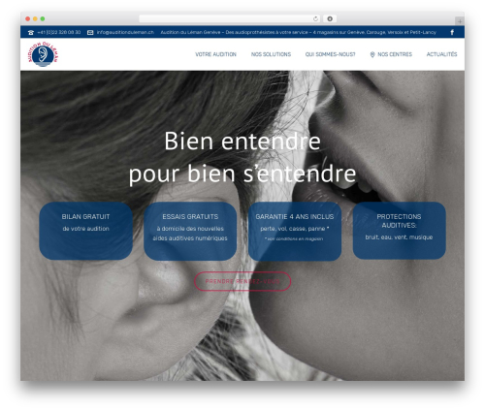Click 'à domicile des nouvelles' text line
Viewport: 485px width, 410px height.
click(190, 229)
